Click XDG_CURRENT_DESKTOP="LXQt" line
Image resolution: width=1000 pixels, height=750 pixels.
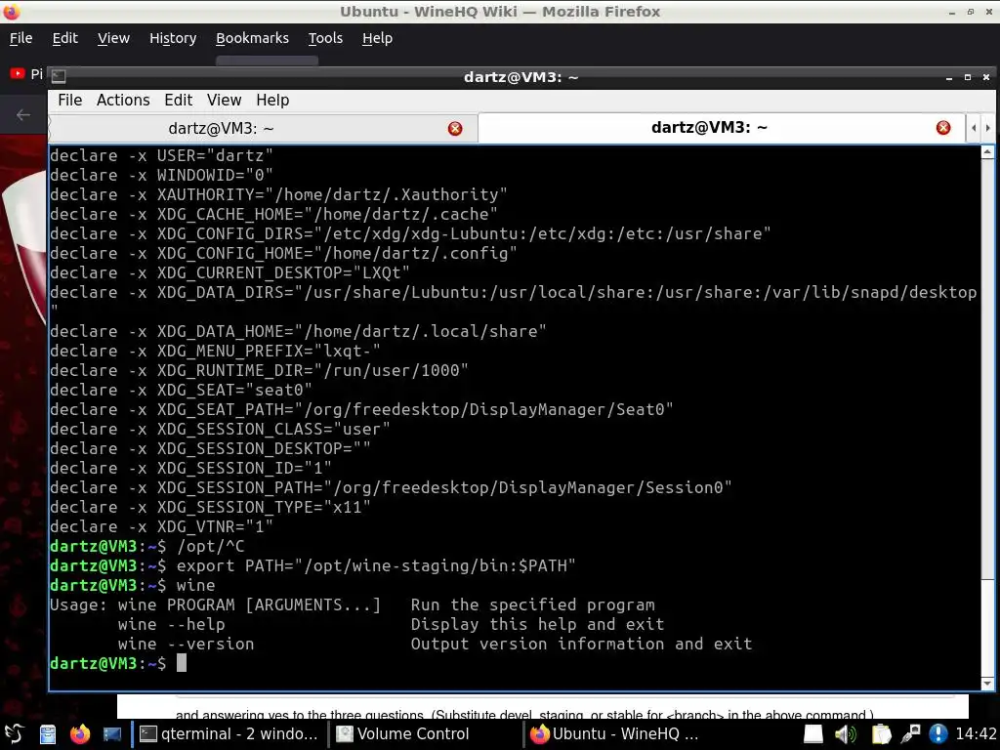[229, 273]
